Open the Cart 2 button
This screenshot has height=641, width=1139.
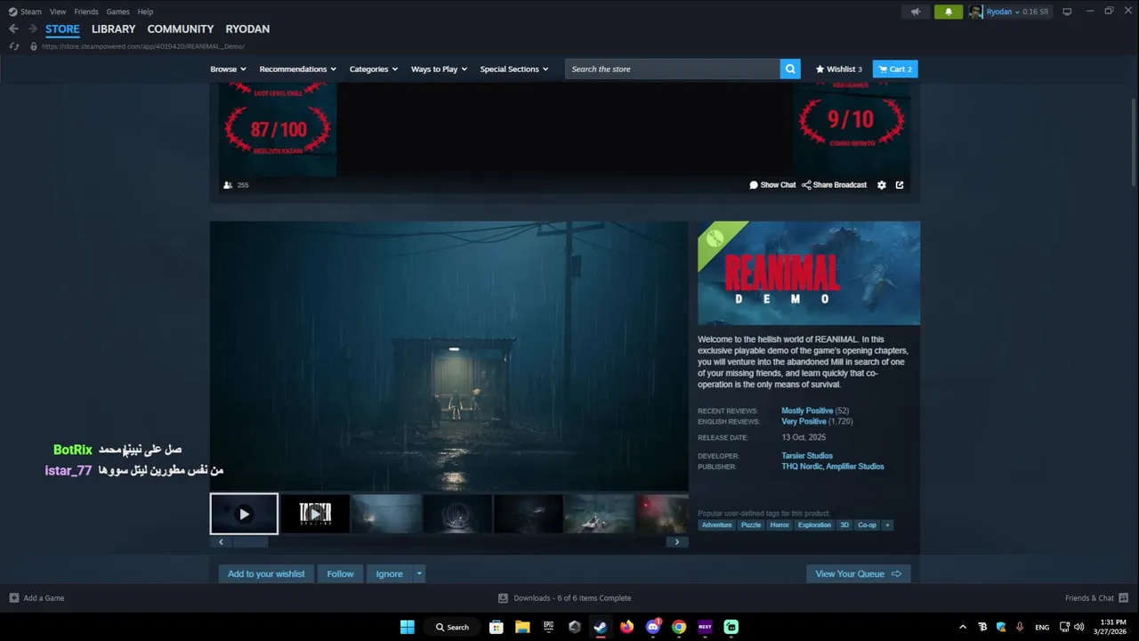pyautogui.click(x=895, y=69)
